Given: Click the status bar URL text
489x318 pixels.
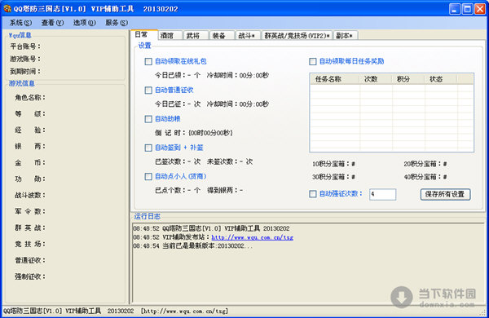Looking at the screenshot, I should [x=184, y=311].
